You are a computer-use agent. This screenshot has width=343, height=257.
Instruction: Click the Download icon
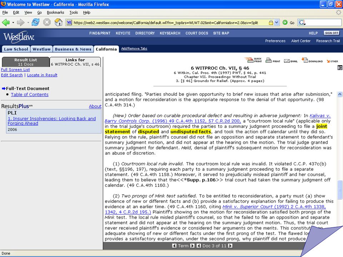pos(312,60)
